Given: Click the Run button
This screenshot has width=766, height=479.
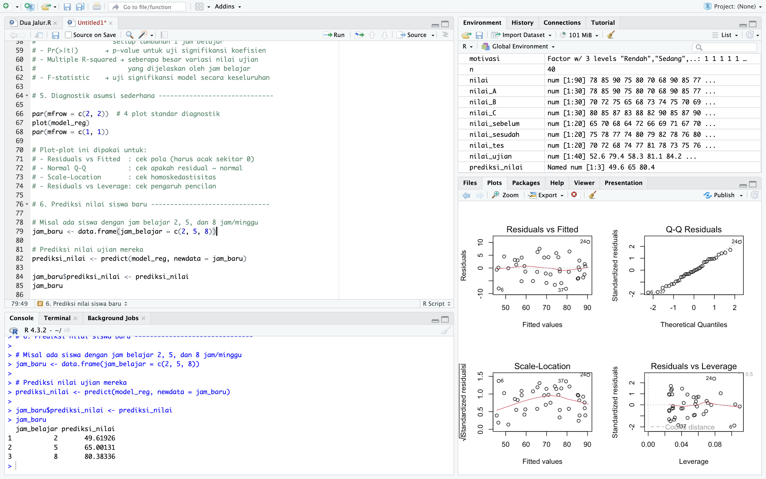Looking at the screenshot, I should pos(334,35).
